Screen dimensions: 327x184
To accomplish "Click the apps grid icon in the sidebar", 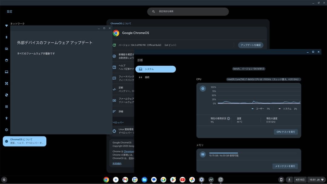I will [x=7, y=106].
